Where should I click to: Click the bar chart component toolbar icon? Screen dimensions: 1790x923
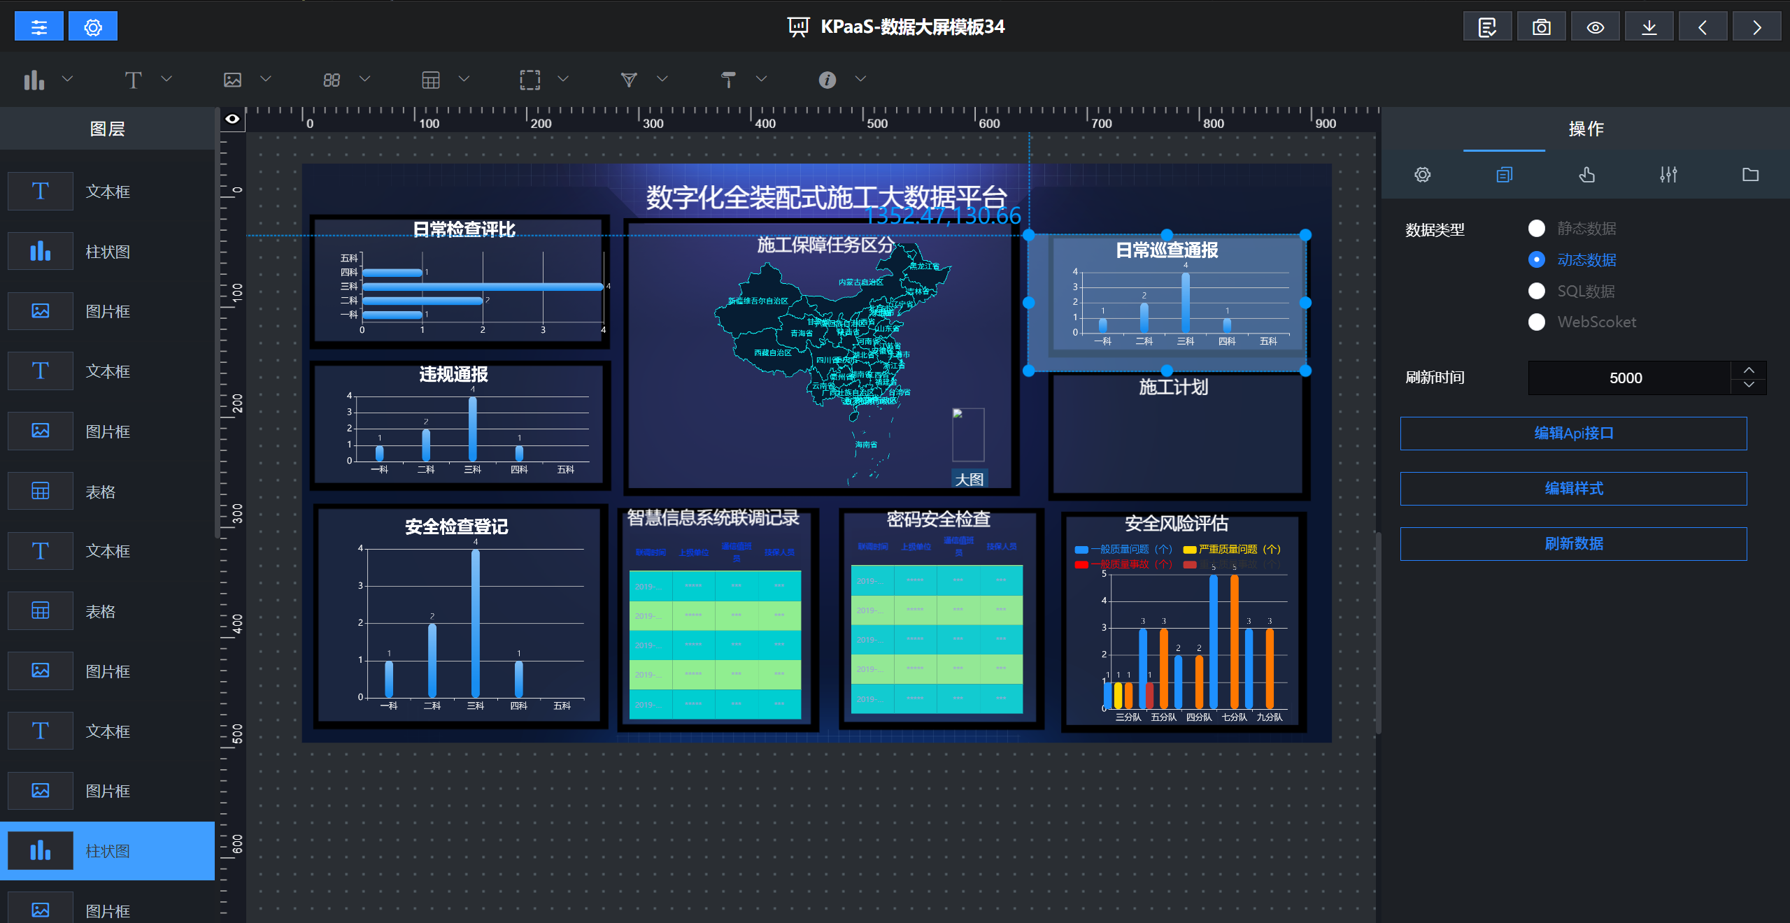click(x=34, y=80)
